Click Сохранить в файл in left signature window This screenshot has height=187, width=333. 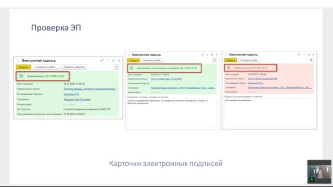coord(46,67)
